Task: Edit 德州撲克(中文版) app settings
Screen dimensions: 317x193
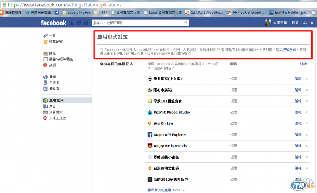Action: tap(298, 79)
